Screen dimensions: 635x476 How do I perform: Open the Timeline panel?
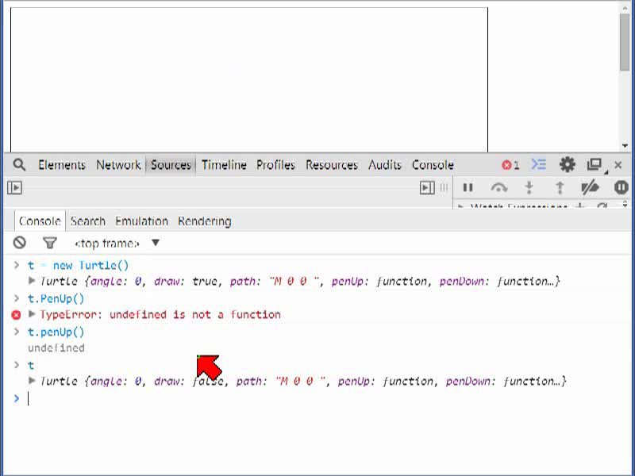pyautogui.click(x=224, y=165)
